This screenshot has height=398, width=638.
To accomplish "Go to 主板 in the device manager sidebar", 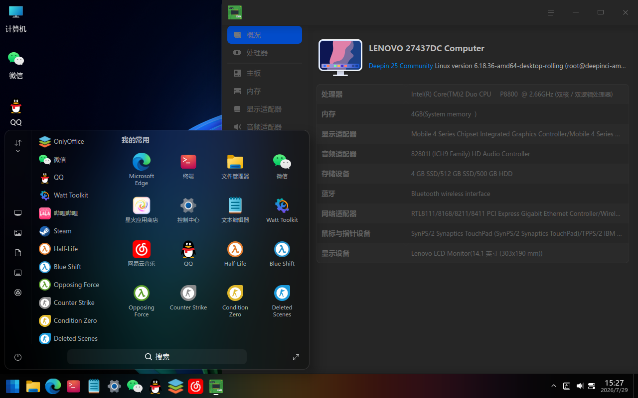I will click(x=265, y=73).
